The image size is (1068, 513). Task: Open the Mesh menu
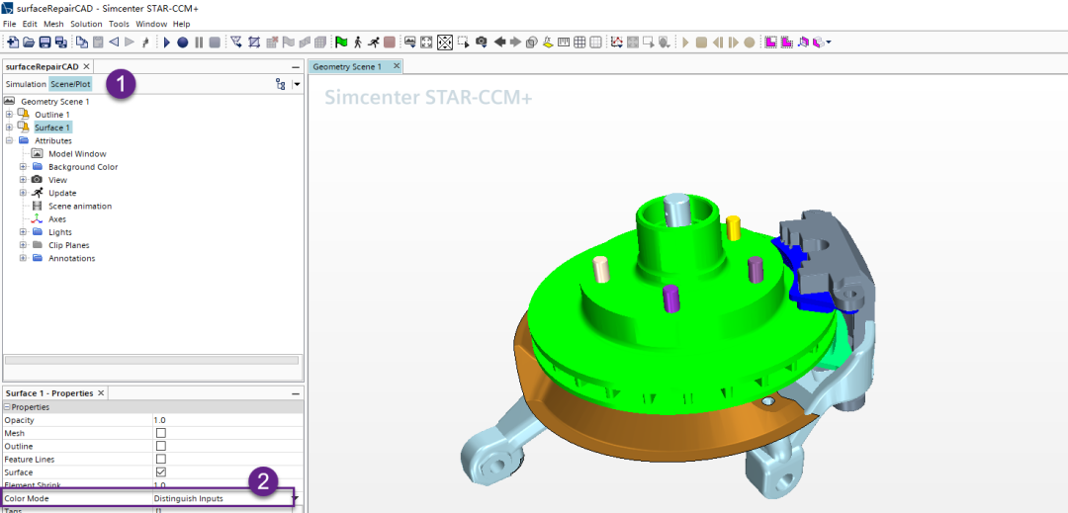tap(53, 24)
